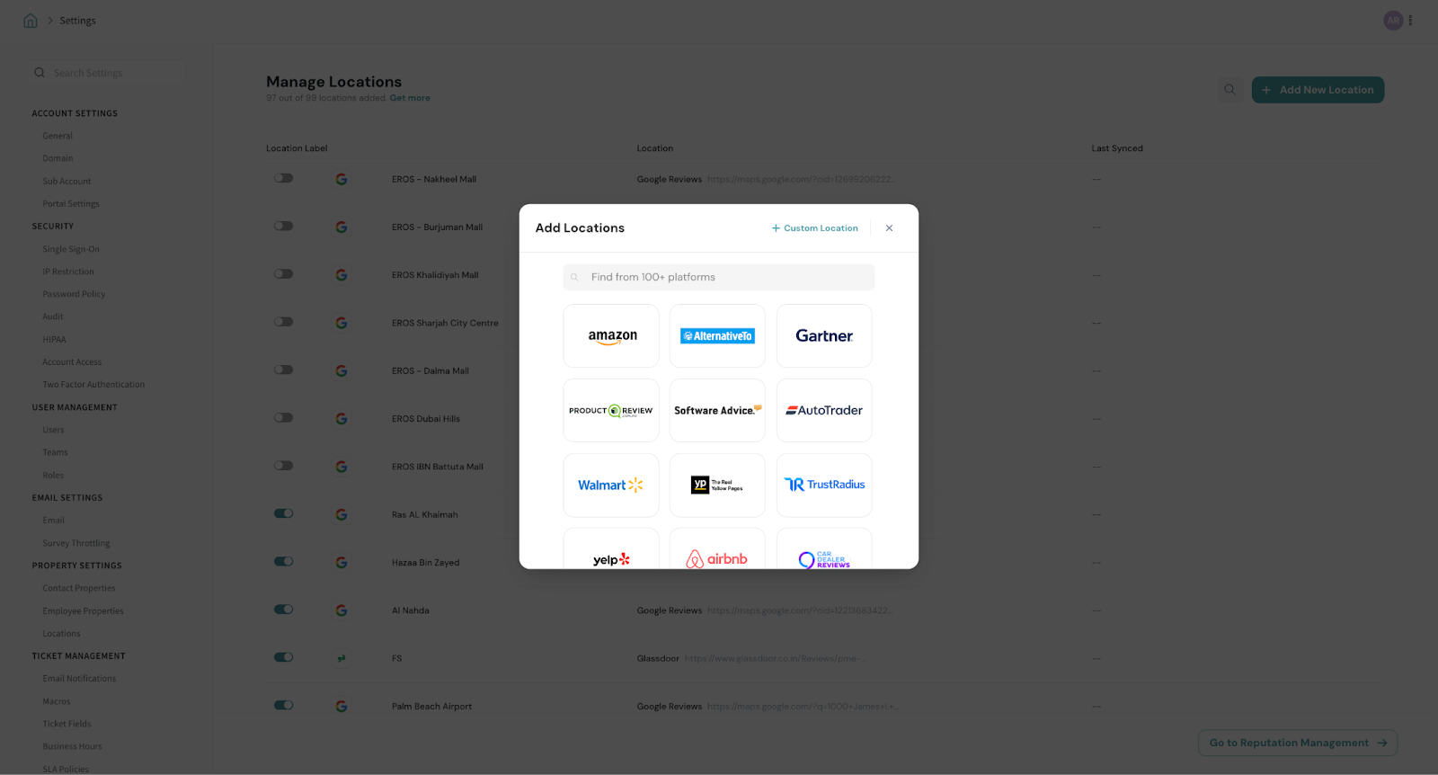The image size is (1438, 775).
Task: Pick the Yellow Pages tile
Action: coord(717,485)
